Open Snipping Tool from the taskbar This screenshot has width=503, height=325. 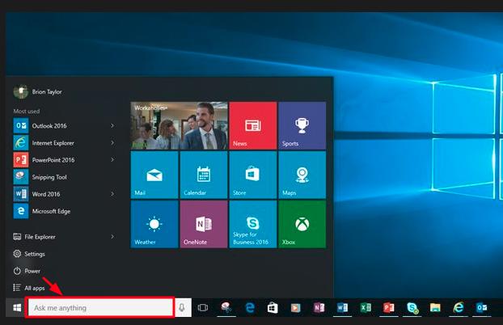226,308
